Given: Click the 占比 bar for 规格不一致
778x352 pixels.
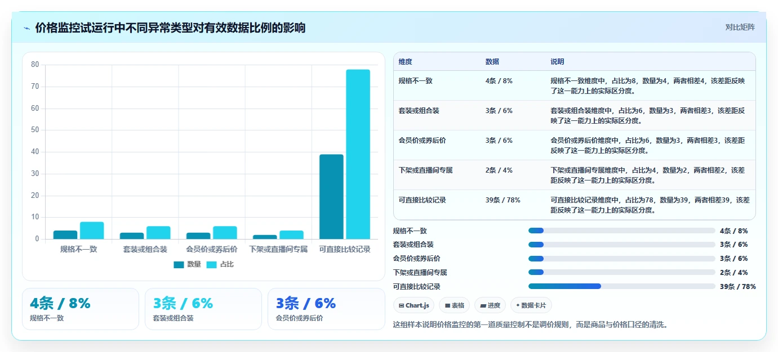Looking at the screenshot, I should 92,231.
